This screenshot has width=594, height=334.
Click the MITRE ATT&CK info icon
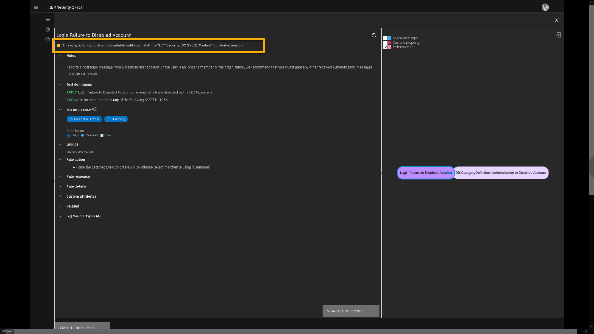pyautogui.click(x=95, y=109)
